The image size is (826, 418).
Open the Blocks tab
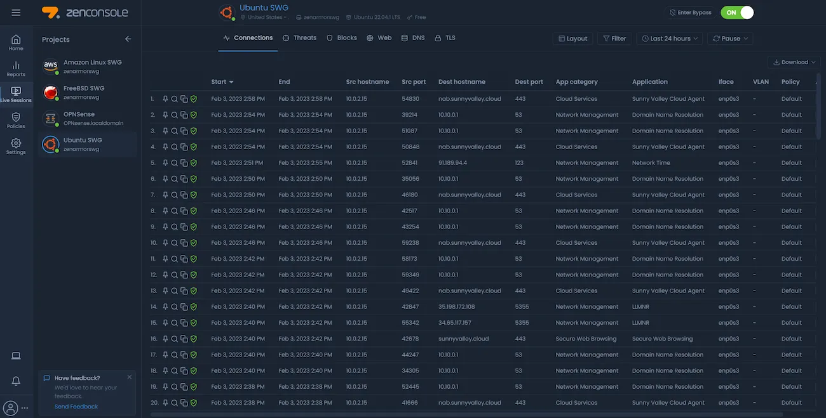342,38
